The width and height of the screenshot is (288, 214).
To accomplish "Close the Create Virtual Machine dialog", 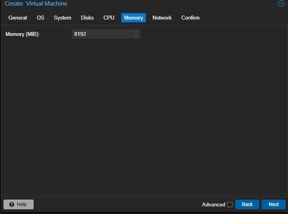I will (281, 4).
